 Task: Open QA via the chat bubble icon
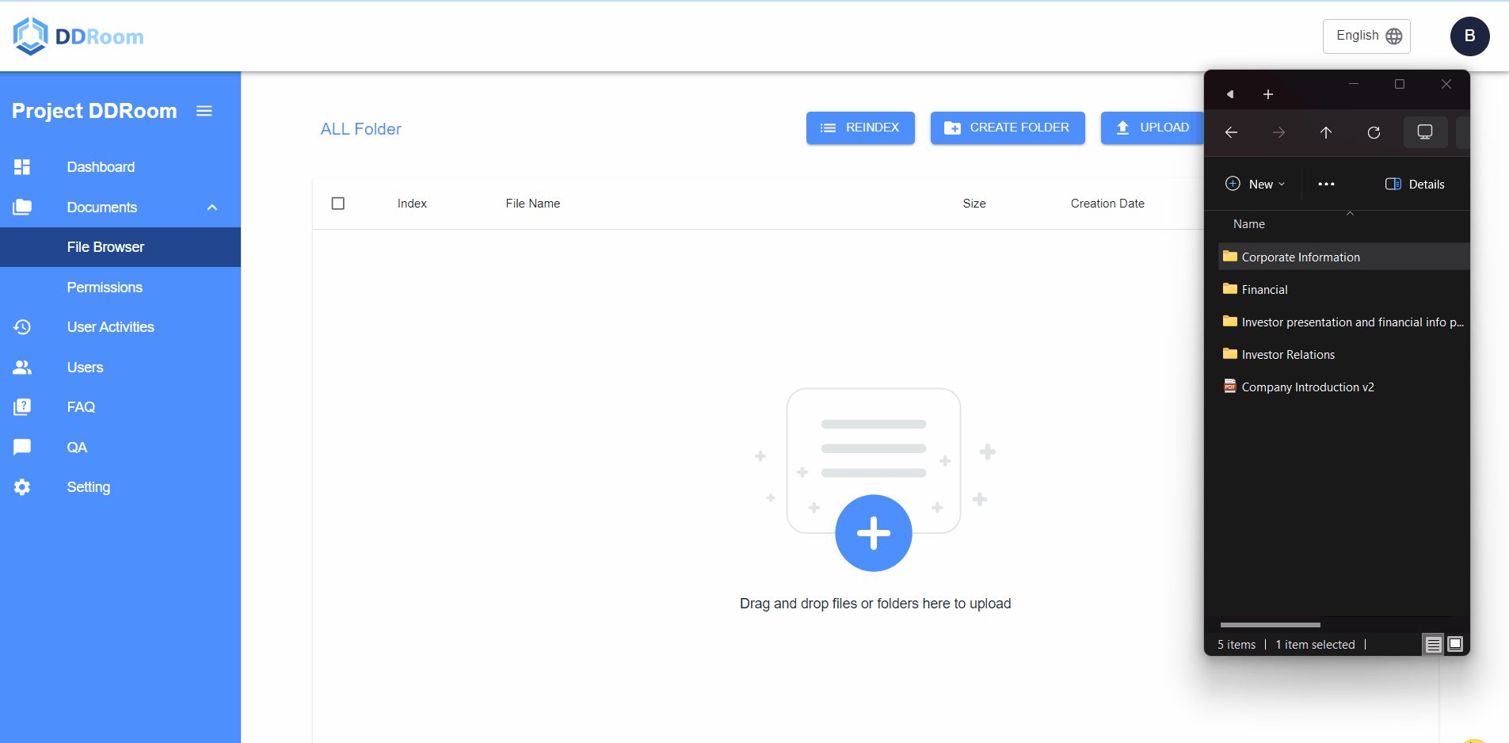22,447
